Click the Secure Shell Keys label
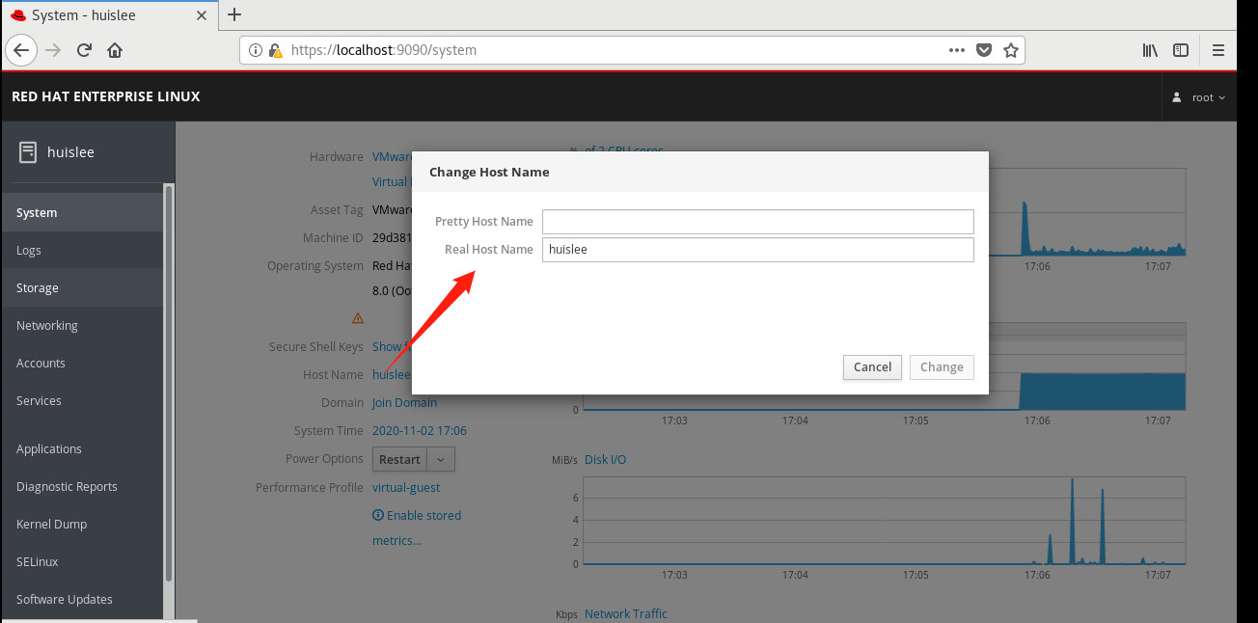The width and height of the screenshot is (1258, 623). pos(316,346)
